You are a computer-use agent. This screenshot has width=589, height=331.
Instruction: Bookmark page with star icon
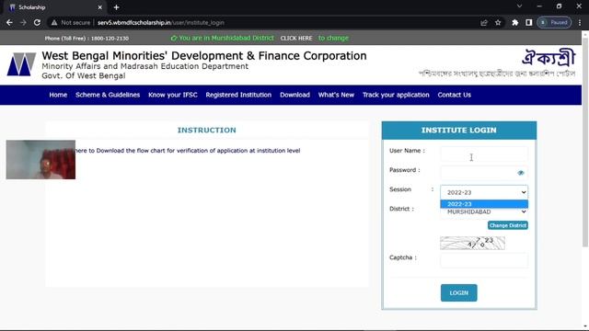[498, 22]
